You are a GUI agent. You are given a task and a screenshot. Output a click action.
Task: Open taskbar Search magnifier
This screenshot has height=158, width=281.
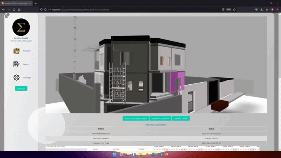pyautogui.click(x=121, y=154)
